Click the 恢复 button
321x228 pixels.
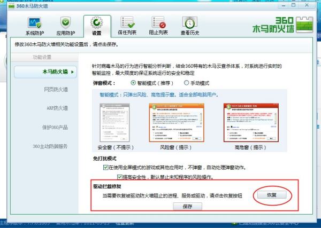[x=272, y=195]
